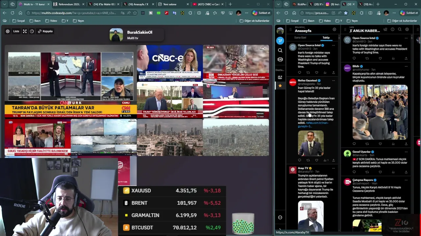
Task: Open Sosyal bookmarks folder in left browser
Action: point(18,21)
